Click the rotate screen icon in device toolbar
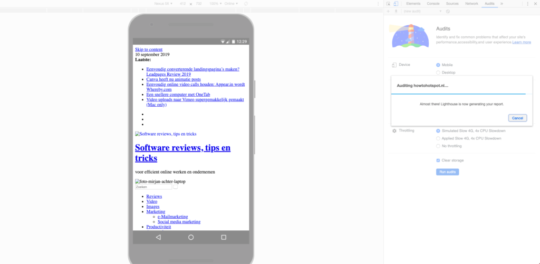The width and height of the screenshot is (540, 264). (x=246, y=4)
